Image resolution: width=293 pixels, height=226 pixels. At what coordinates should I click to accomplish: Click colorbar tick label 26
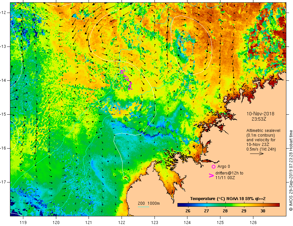[x=188, y=211]
